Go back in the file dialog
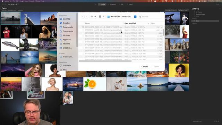The image size is (222, 125). click(83, 17)
